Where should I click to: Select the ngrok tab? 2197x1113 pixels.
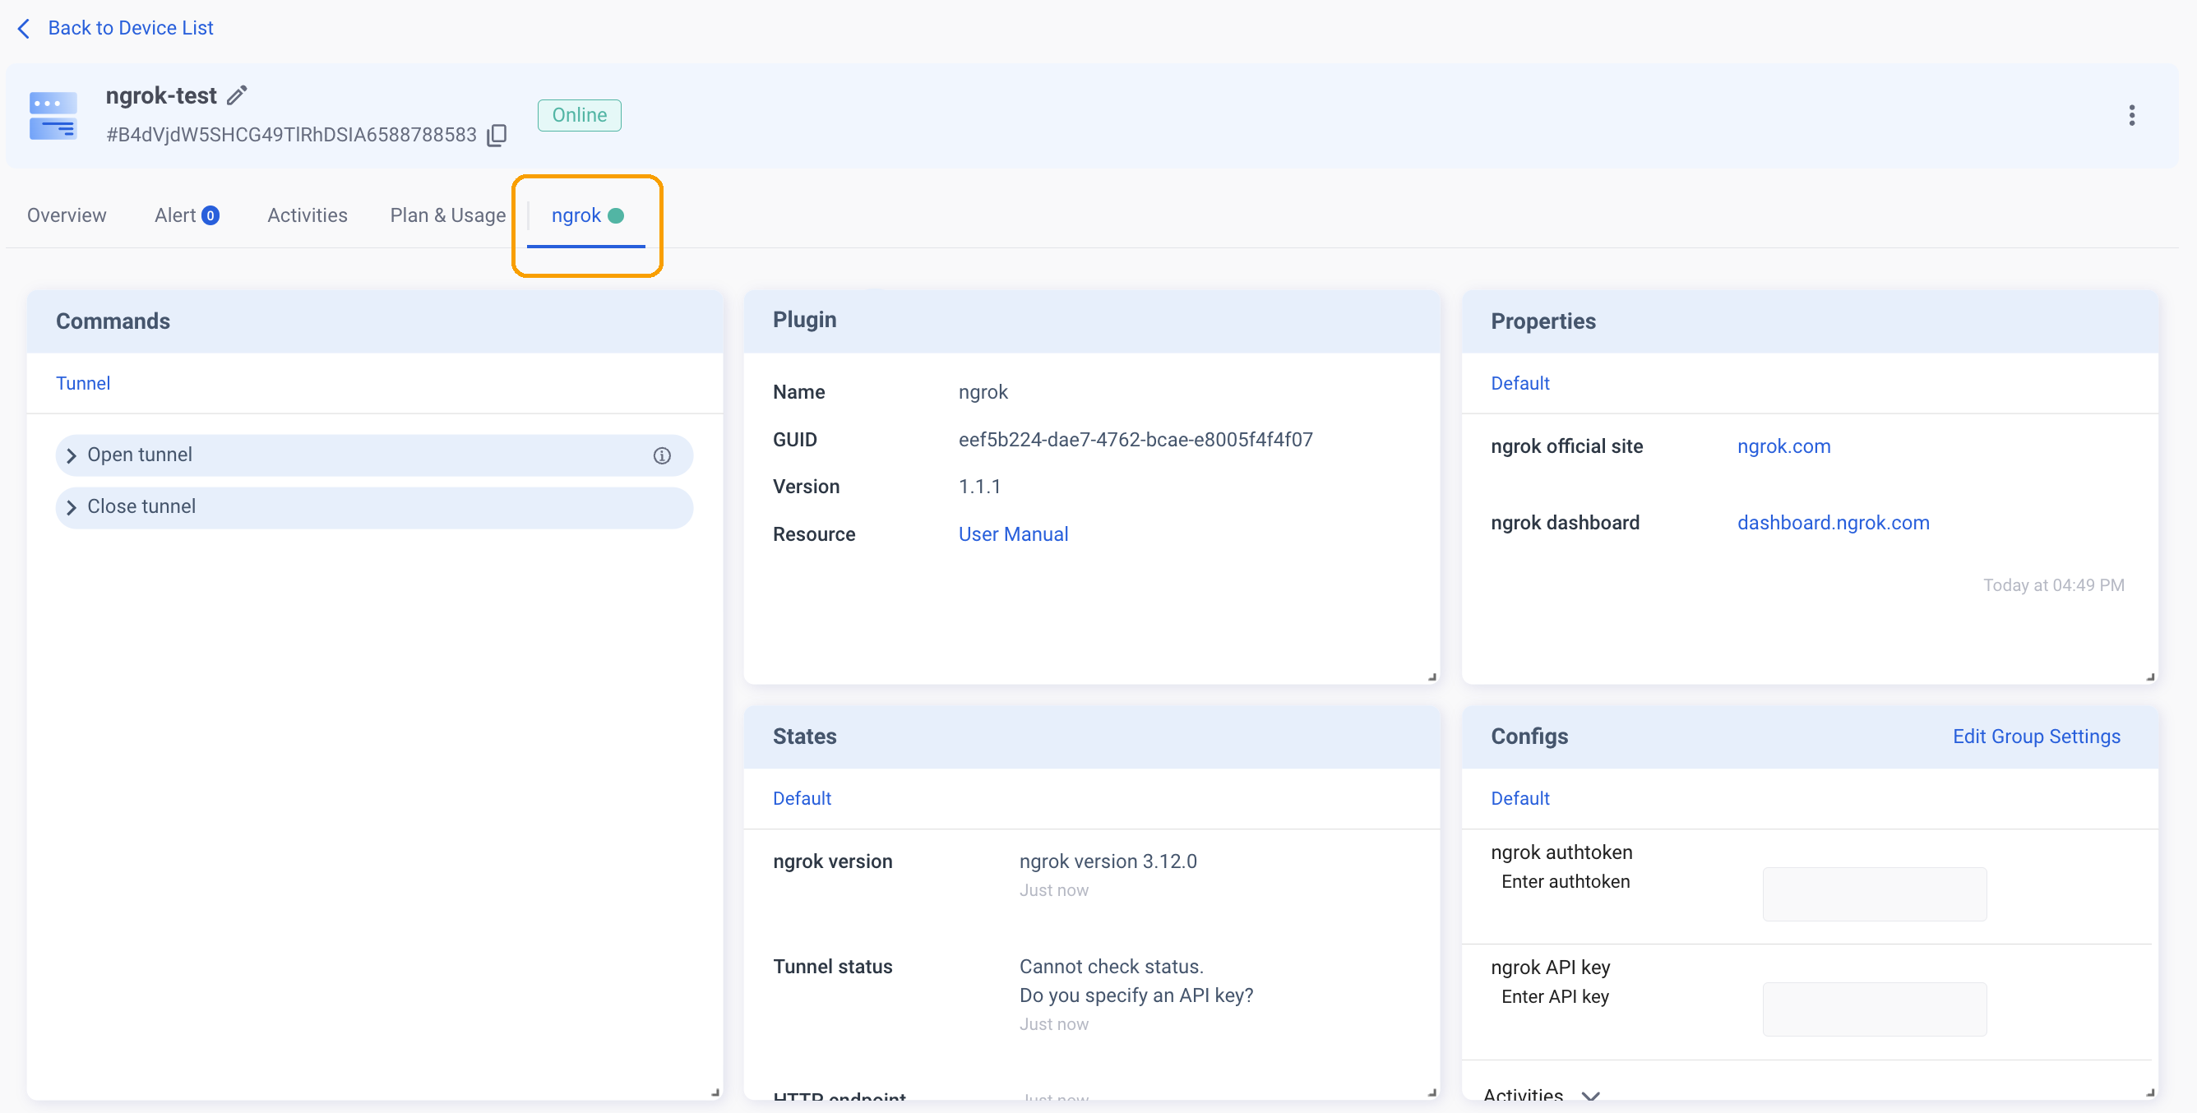[587, 215]
